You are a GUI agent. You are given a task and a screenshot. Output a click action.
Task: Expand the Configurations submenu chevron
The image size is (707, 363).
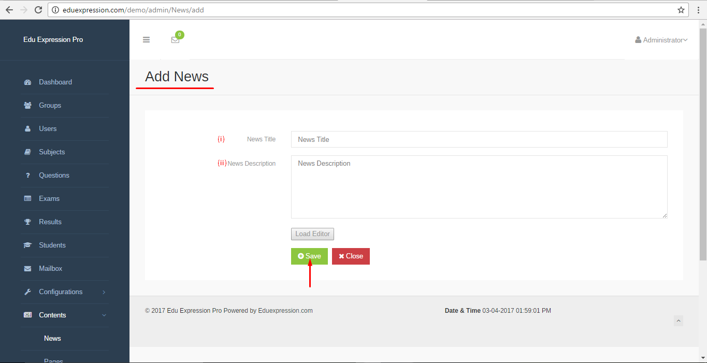click(x=104, y=292)
